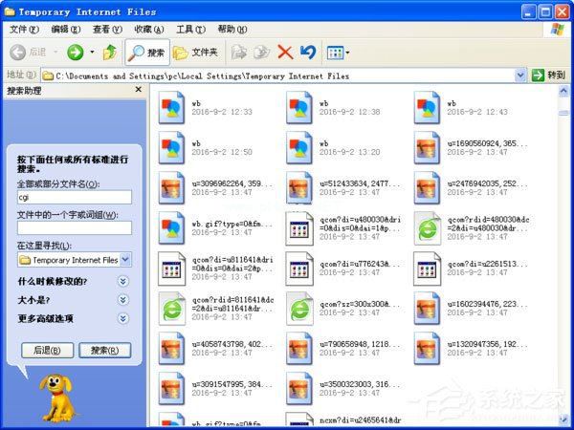Select the qcom?rdid=480030 web file icon
The height and width of the screenshot is (430, 574).
428,228
